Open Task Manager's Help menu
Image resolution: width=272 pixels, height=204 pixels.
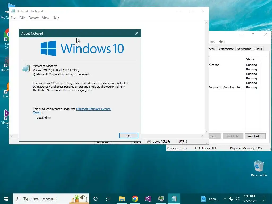point(222,42)
